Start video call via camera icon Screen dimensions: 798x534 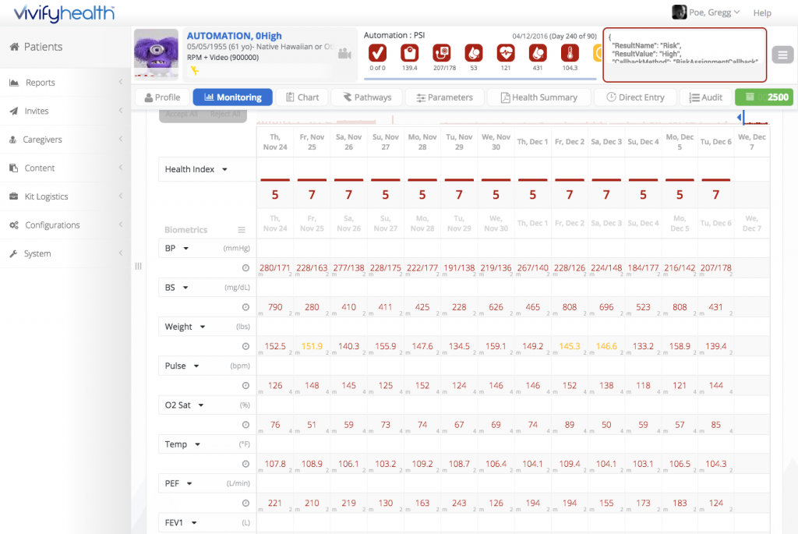click(344, 54)
